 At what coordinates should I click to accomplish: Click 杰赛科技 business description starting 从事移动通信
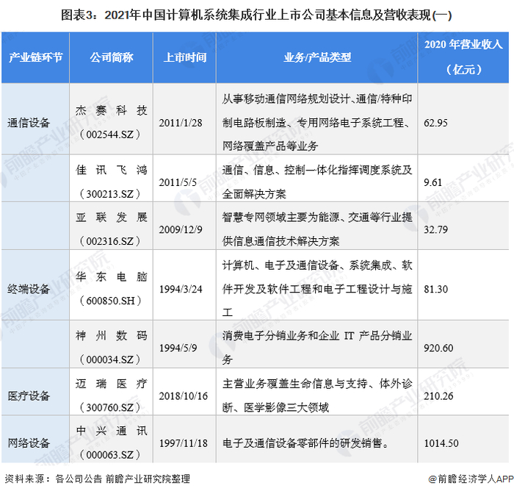(317, 122)
